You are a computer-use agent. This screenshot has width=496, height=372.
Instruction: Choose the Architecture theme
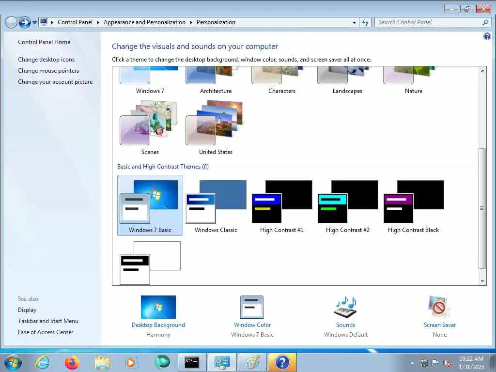pyautogui.click(x=216, y=81)
